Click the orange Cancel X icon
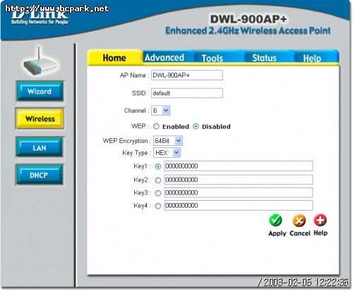 [x=299, y=221]
